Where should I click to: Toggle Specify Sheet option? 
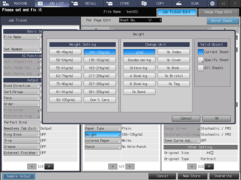coord(200,60)
